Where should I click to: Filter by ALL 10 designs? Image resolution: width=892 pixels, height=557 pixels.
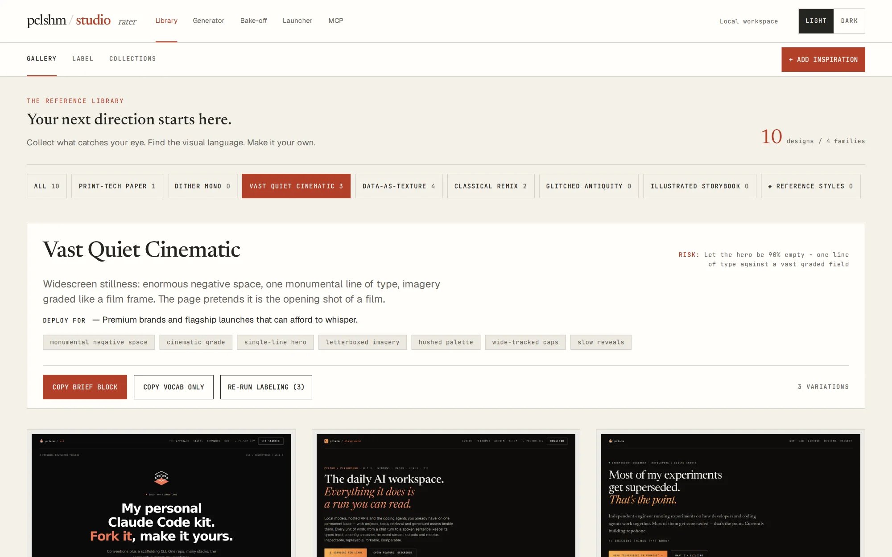47,186
